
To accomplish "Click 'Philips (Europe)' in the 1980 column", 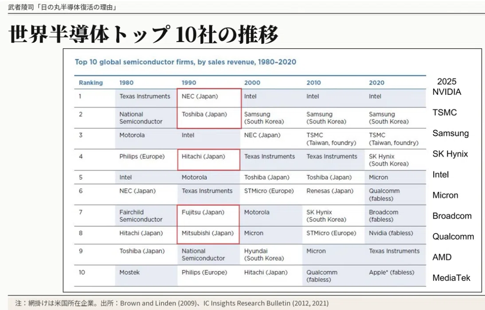I will [x=142, y=156].
